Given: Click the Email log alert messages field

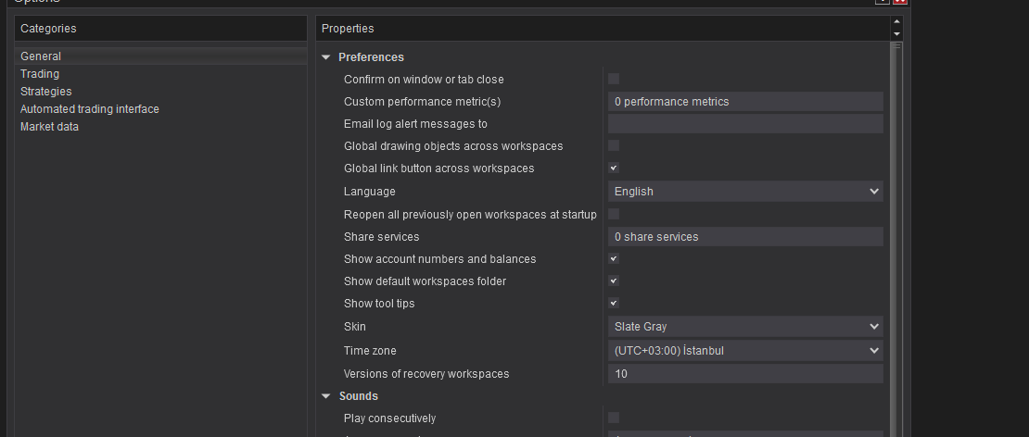Looking at the screenshot, I should coord(745,124).
